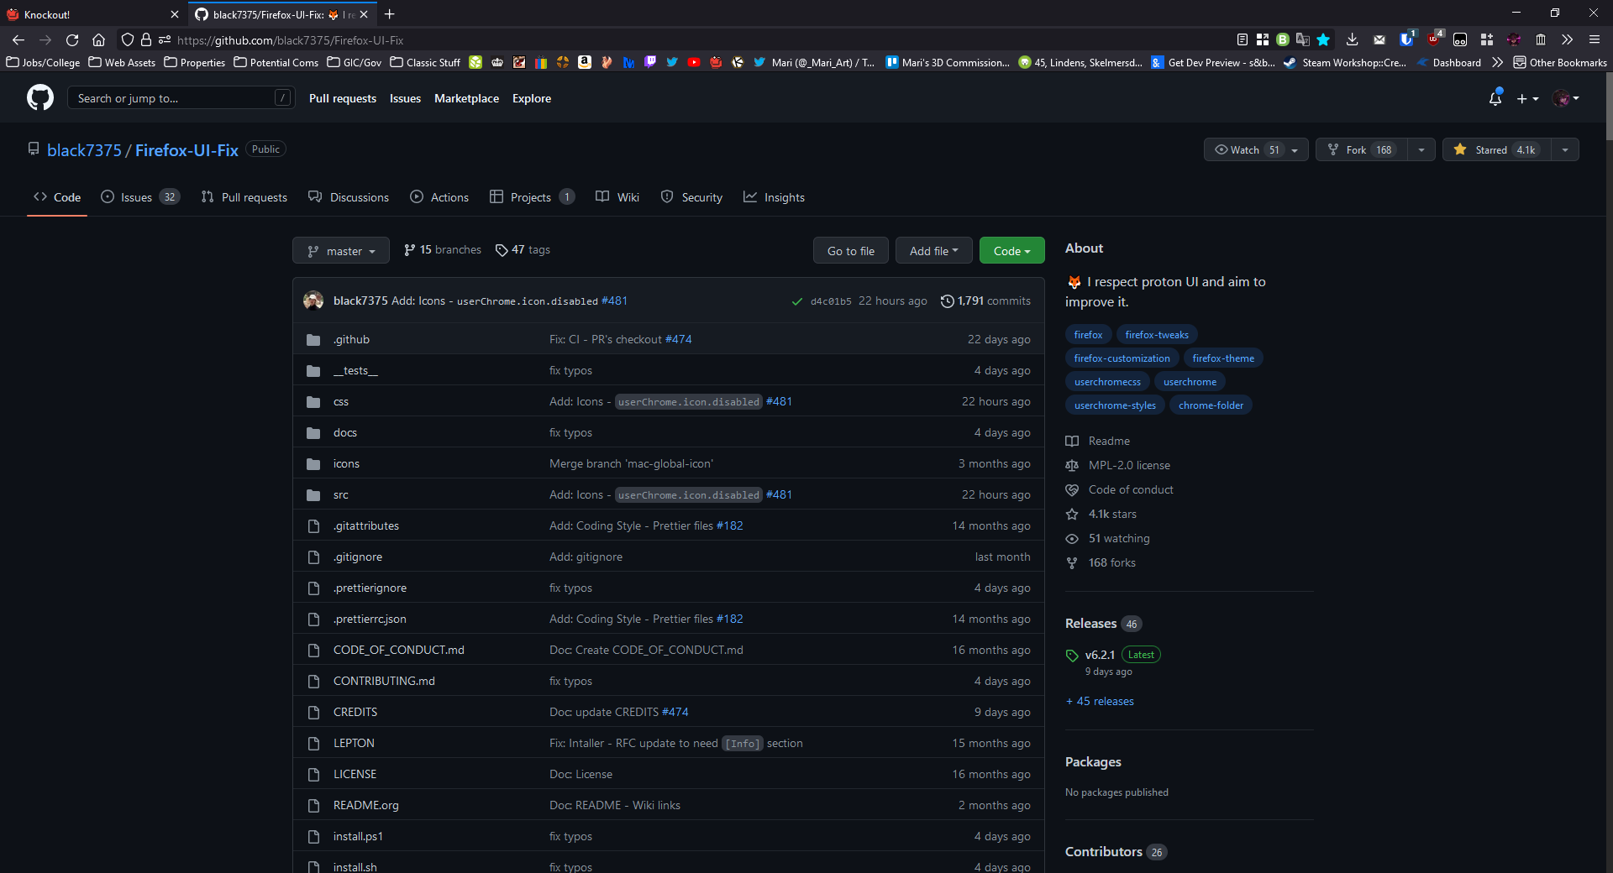Click the back navigation arrow
This screenshot has height=873, width=1613.
(x=18, y=39)
